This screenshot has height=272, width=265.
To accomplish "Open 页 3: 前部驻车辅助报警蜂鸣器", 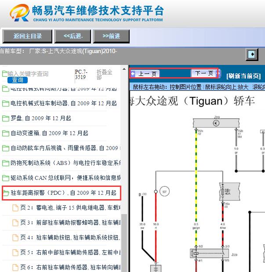I will tap(71, 222).
